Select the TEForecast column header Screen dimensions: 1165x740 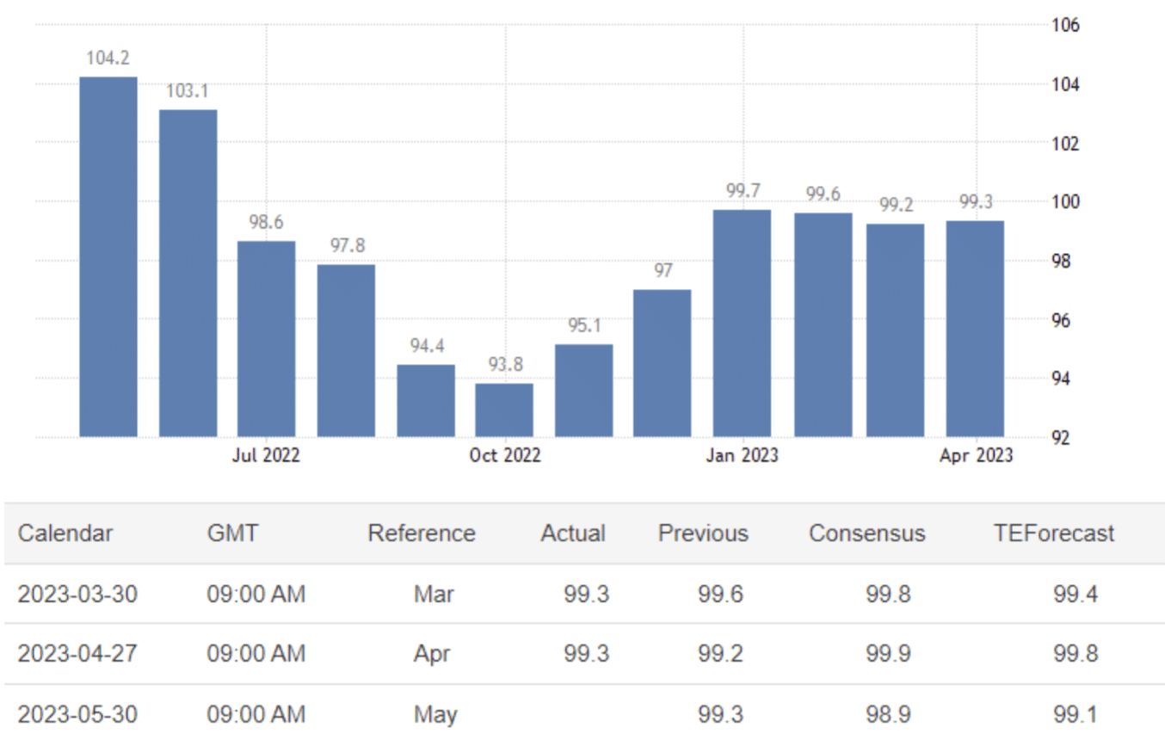click(x=1053, y=533)
